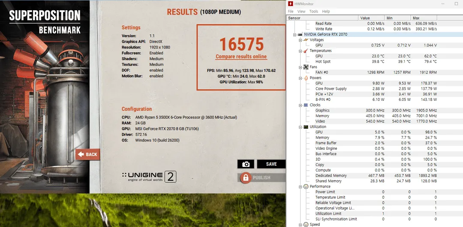The image size is (463, 227).
Task: Click the Driver 572.16 value
Action: pyautogui.click(x=141, y=134)
